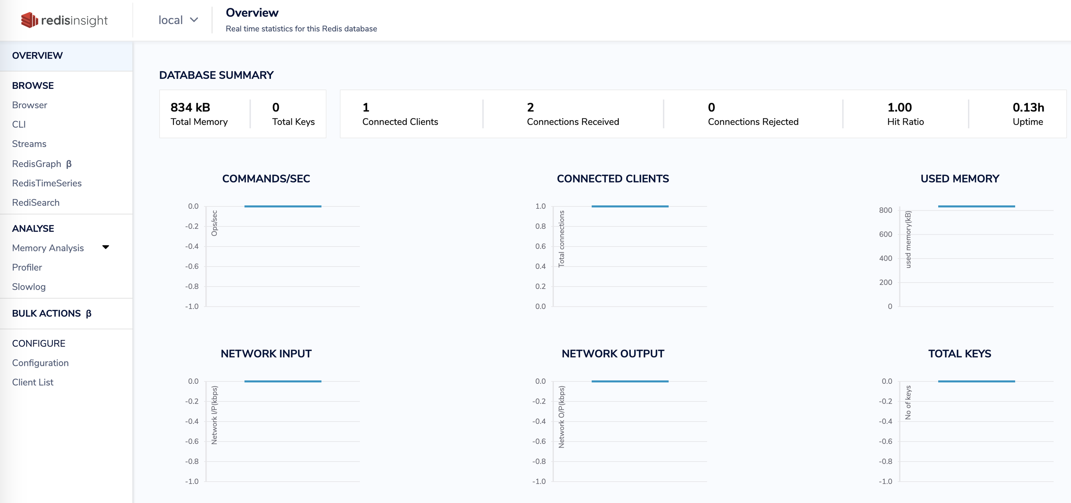Click the Commands/Sec chart blue line

[283, 207]
